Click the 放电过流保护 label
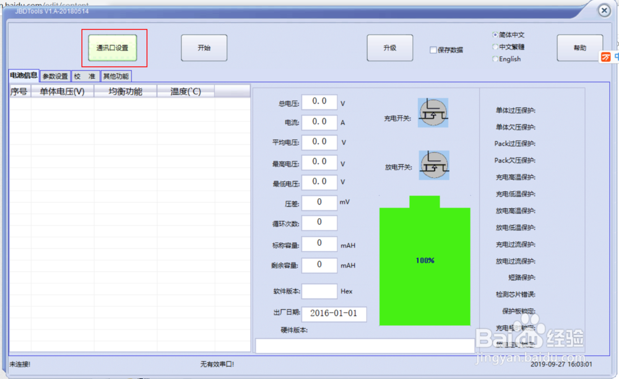Image resolution: width=619 pixels, height=379 pixels. point(516,261)
